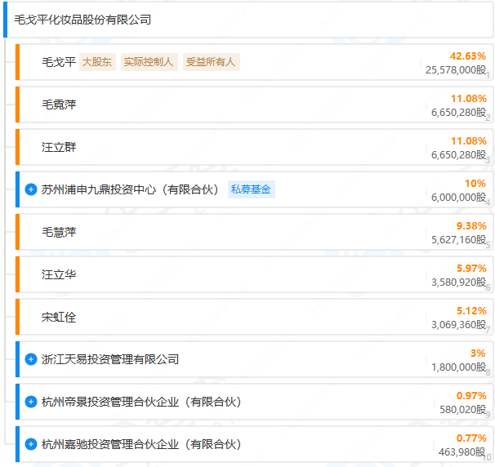The image size is (495, 467).
Task: Open 苏州浦申九鼎投资中心（有限合伙）link
Action: click(x=132, y=189)
